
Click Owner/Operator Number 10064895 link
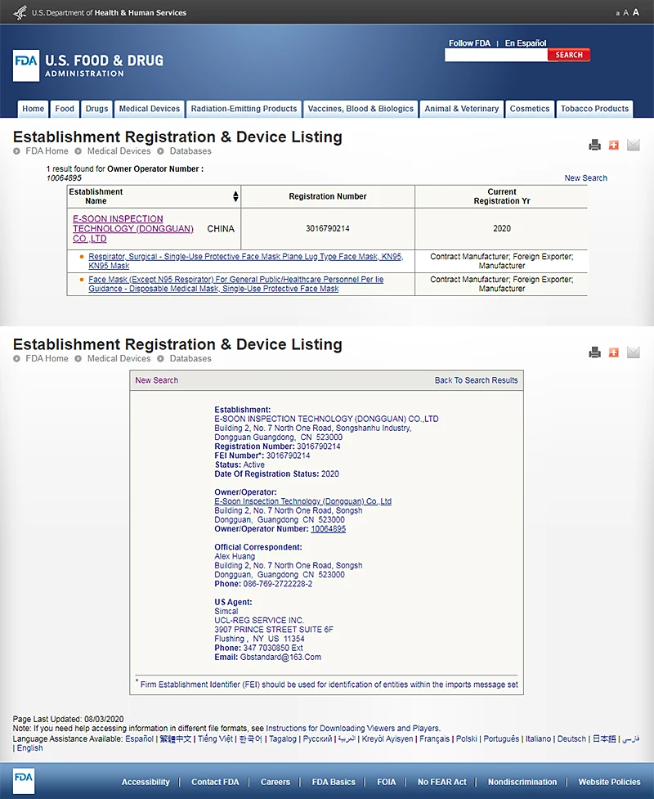coord(329,529)
